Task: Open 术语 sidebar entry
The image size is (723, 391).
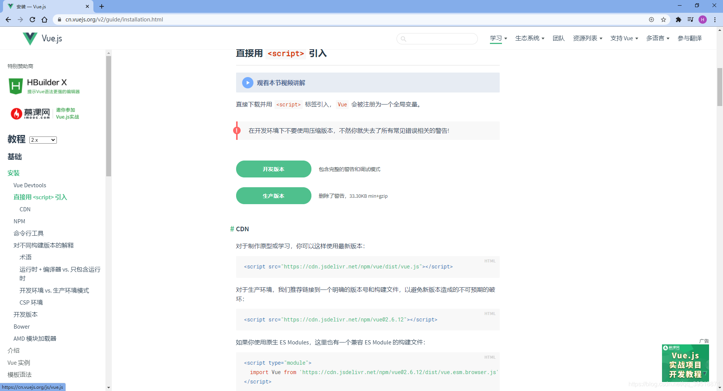Action: point(26,258)
